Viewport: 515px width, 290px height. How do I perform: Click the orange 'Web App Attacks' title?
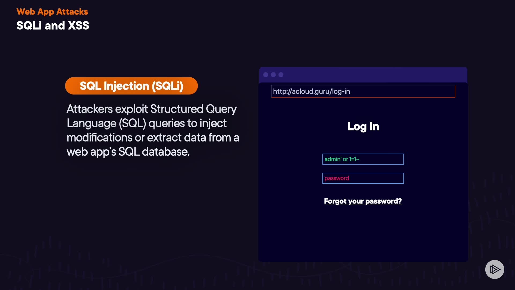click(52, 12)
